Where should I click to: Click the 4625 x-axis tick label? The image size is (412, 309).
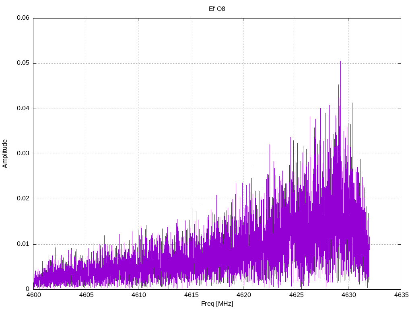tap(296, 295)
